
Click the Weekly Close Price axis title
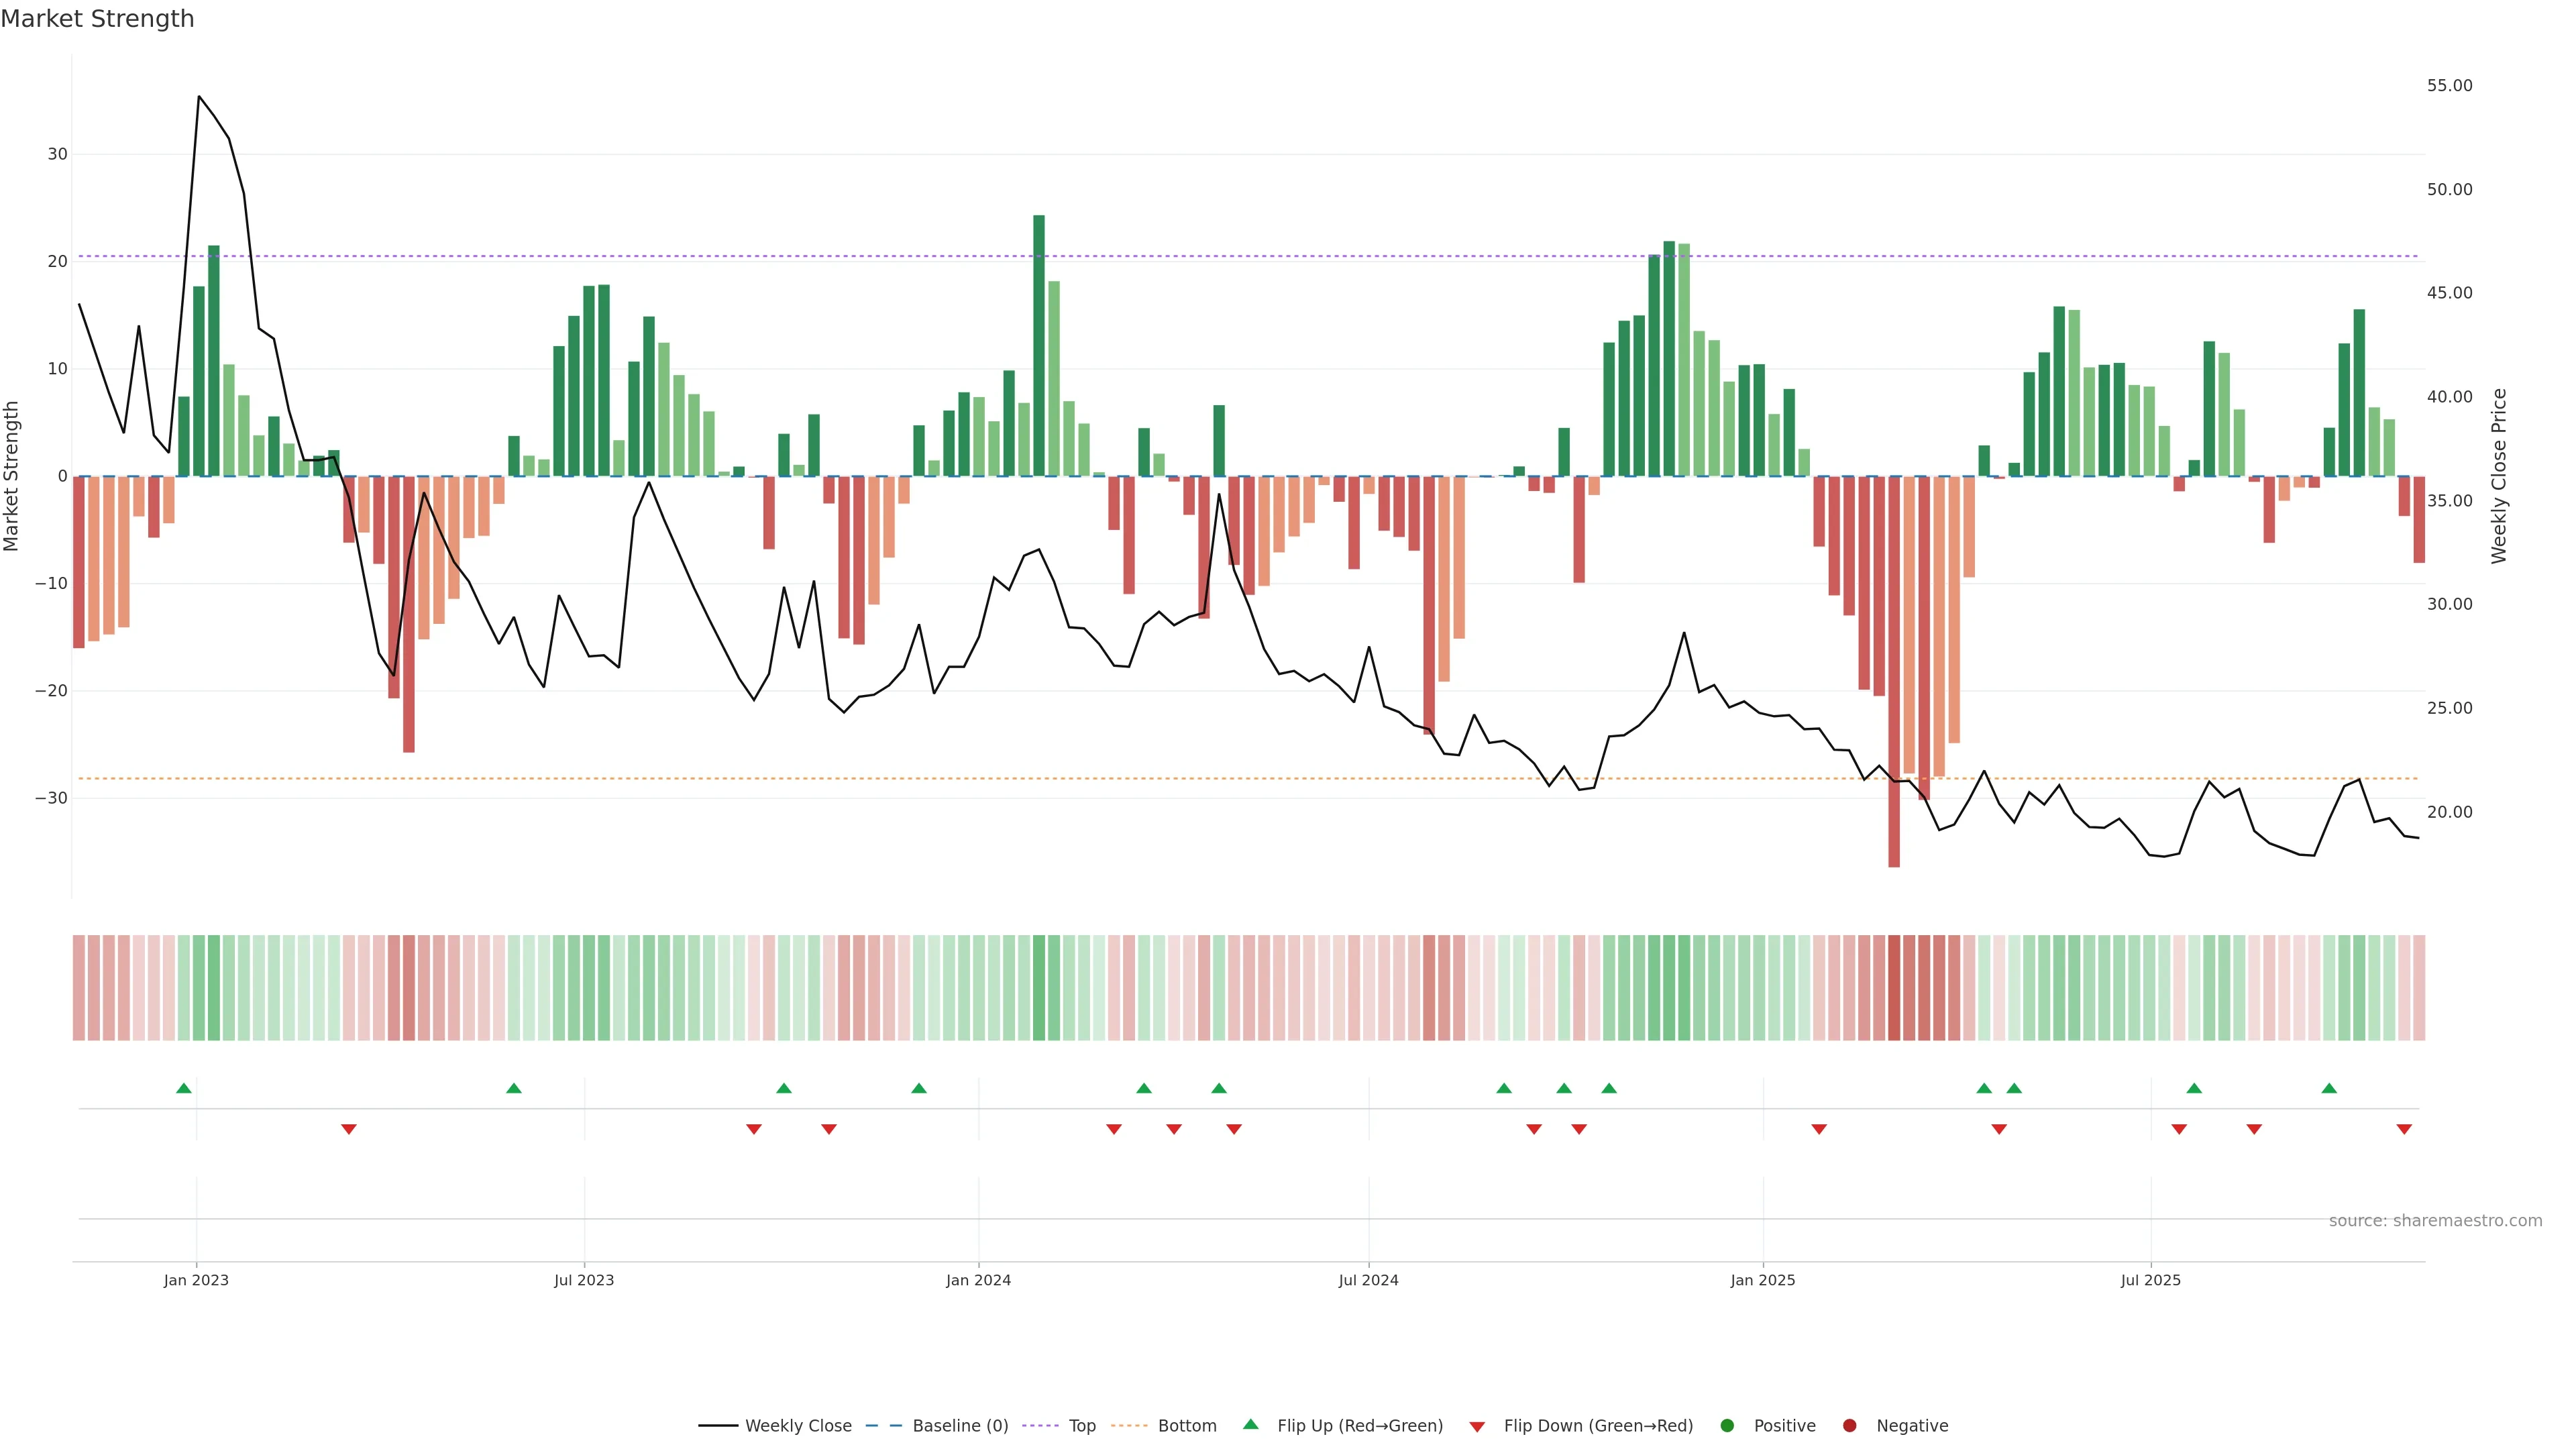2499,476
